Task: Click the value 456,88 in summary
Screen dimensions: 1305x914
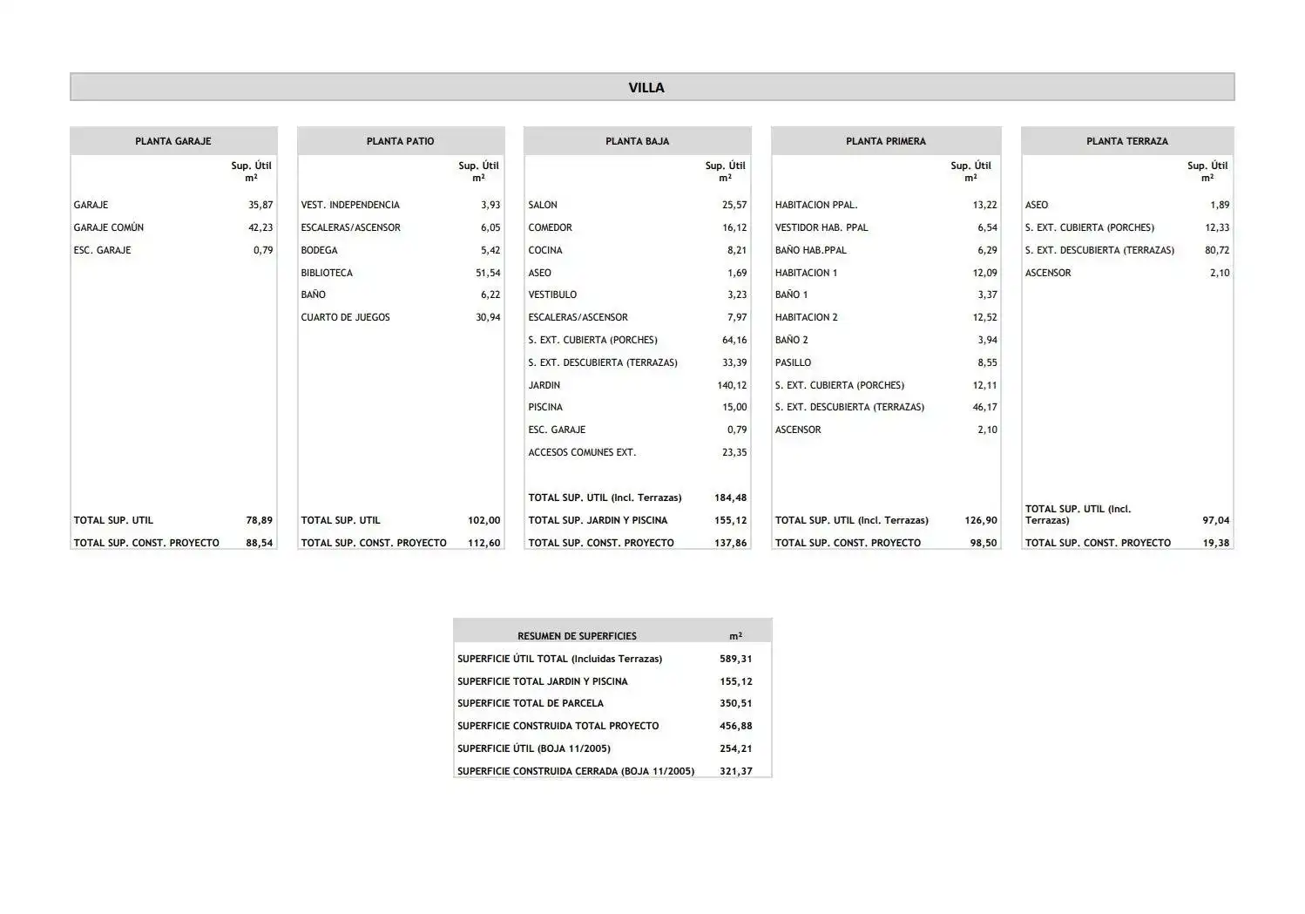Action: point(736,726)
